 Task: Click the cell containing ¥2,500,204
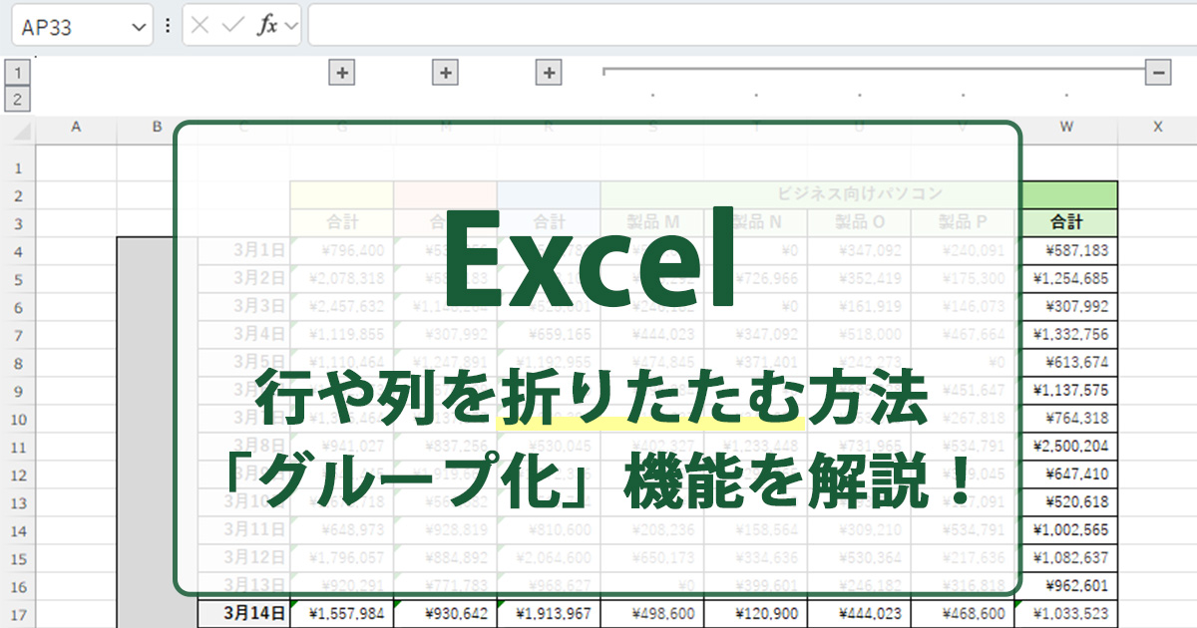pos(1066,446)
